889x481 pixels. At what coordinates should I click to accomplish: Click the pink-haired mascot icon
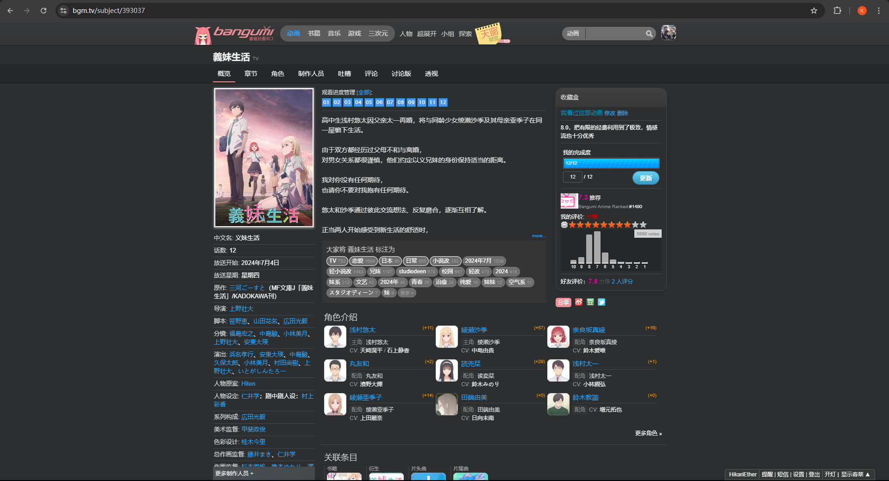[x=202, y=35]
